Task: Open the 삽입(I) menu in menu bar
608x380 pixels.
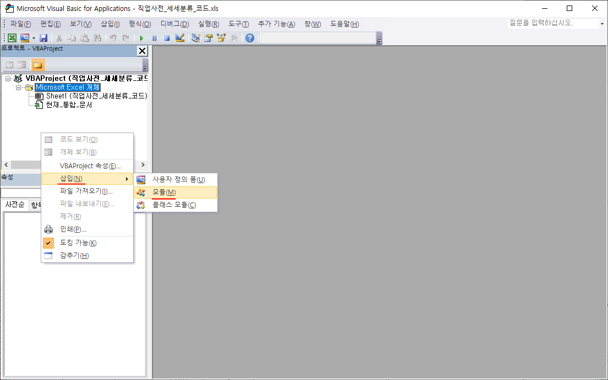Action: click(x=110, y=24)
